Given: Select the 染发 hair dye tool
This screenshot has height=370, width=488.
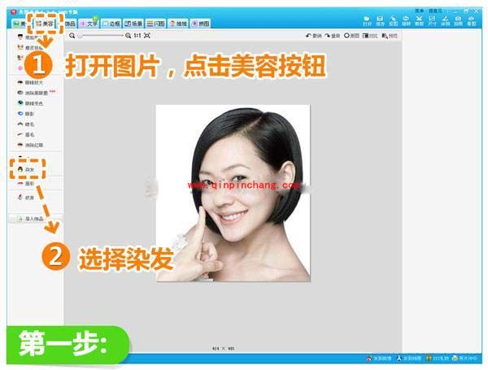Looking at the screenshot, I should tap(25, 169).
